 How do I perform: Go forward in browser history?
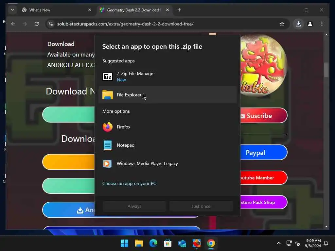coord(25,24)
